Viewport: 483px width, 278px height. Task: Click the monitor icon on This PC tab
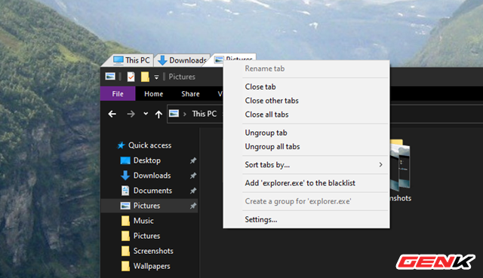click(x=118, y=60)
